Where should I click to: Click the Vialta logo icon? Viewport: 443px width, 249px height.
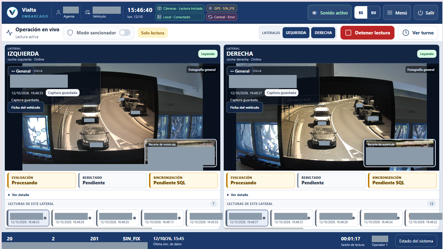(x=12, y=12)
